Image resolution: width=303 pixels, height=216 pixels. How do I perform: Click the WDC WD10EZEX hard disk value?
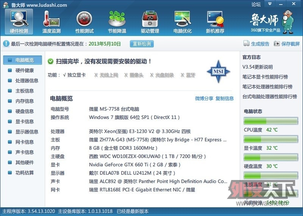pos(147,156)
